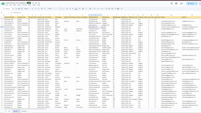Open the all sheets list button

(x=9, y=111)
